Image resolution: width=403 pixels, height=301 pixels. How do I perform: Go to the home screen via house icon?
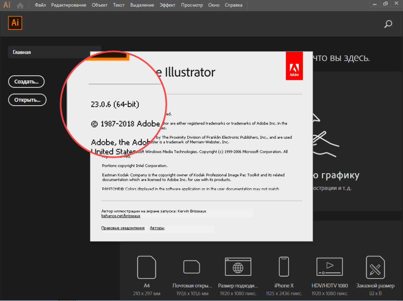tap(20, 5)
